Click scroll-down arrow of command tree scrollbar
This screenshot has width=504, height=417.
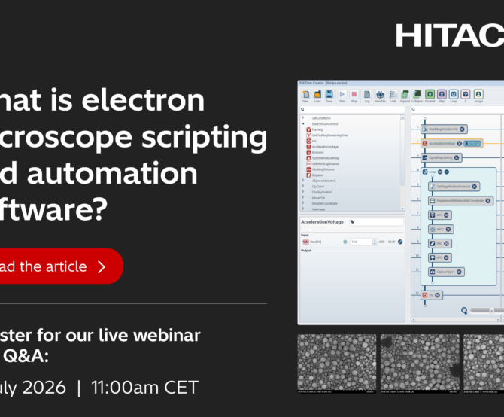point(402,208)
